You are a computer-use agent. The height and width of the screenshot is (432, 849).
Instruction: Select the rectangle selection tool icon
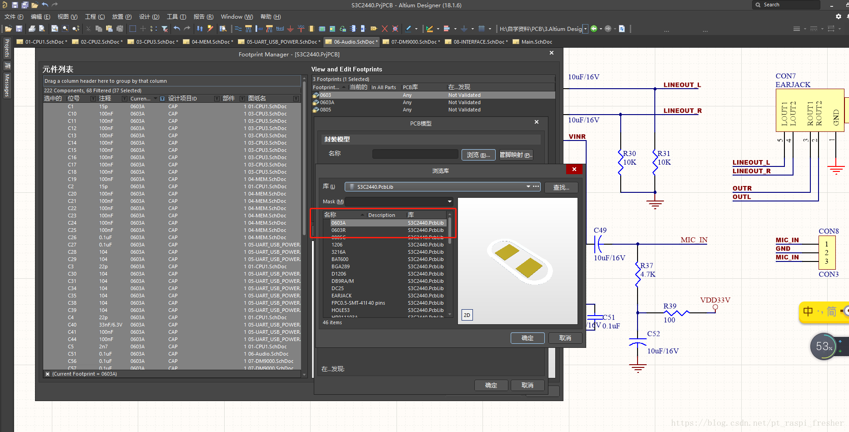click(x=132, y=29)
